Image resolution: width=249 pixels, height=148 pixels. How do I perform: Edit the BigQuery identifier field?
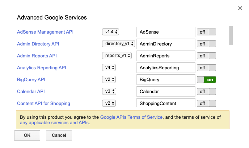coord(166,79)
